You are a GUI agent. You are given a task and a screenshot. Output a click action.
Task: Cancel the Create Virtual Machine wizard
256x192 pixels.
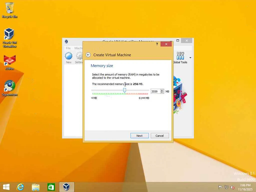point(160,136)
